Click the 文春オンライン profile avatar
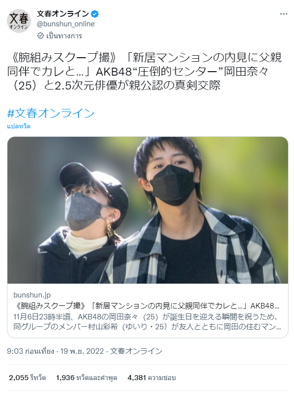 point(19,21)
